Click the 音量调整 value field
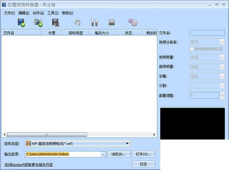The height and width of the screenshot is (170, 229). (x=205, y=95)
